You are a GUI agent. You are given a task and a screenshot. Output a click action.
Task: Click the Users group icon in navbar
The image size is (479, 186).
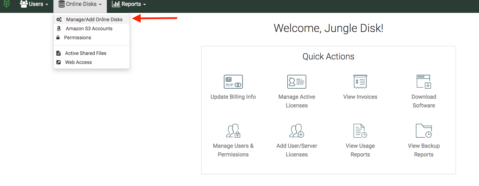click(24, 4)
